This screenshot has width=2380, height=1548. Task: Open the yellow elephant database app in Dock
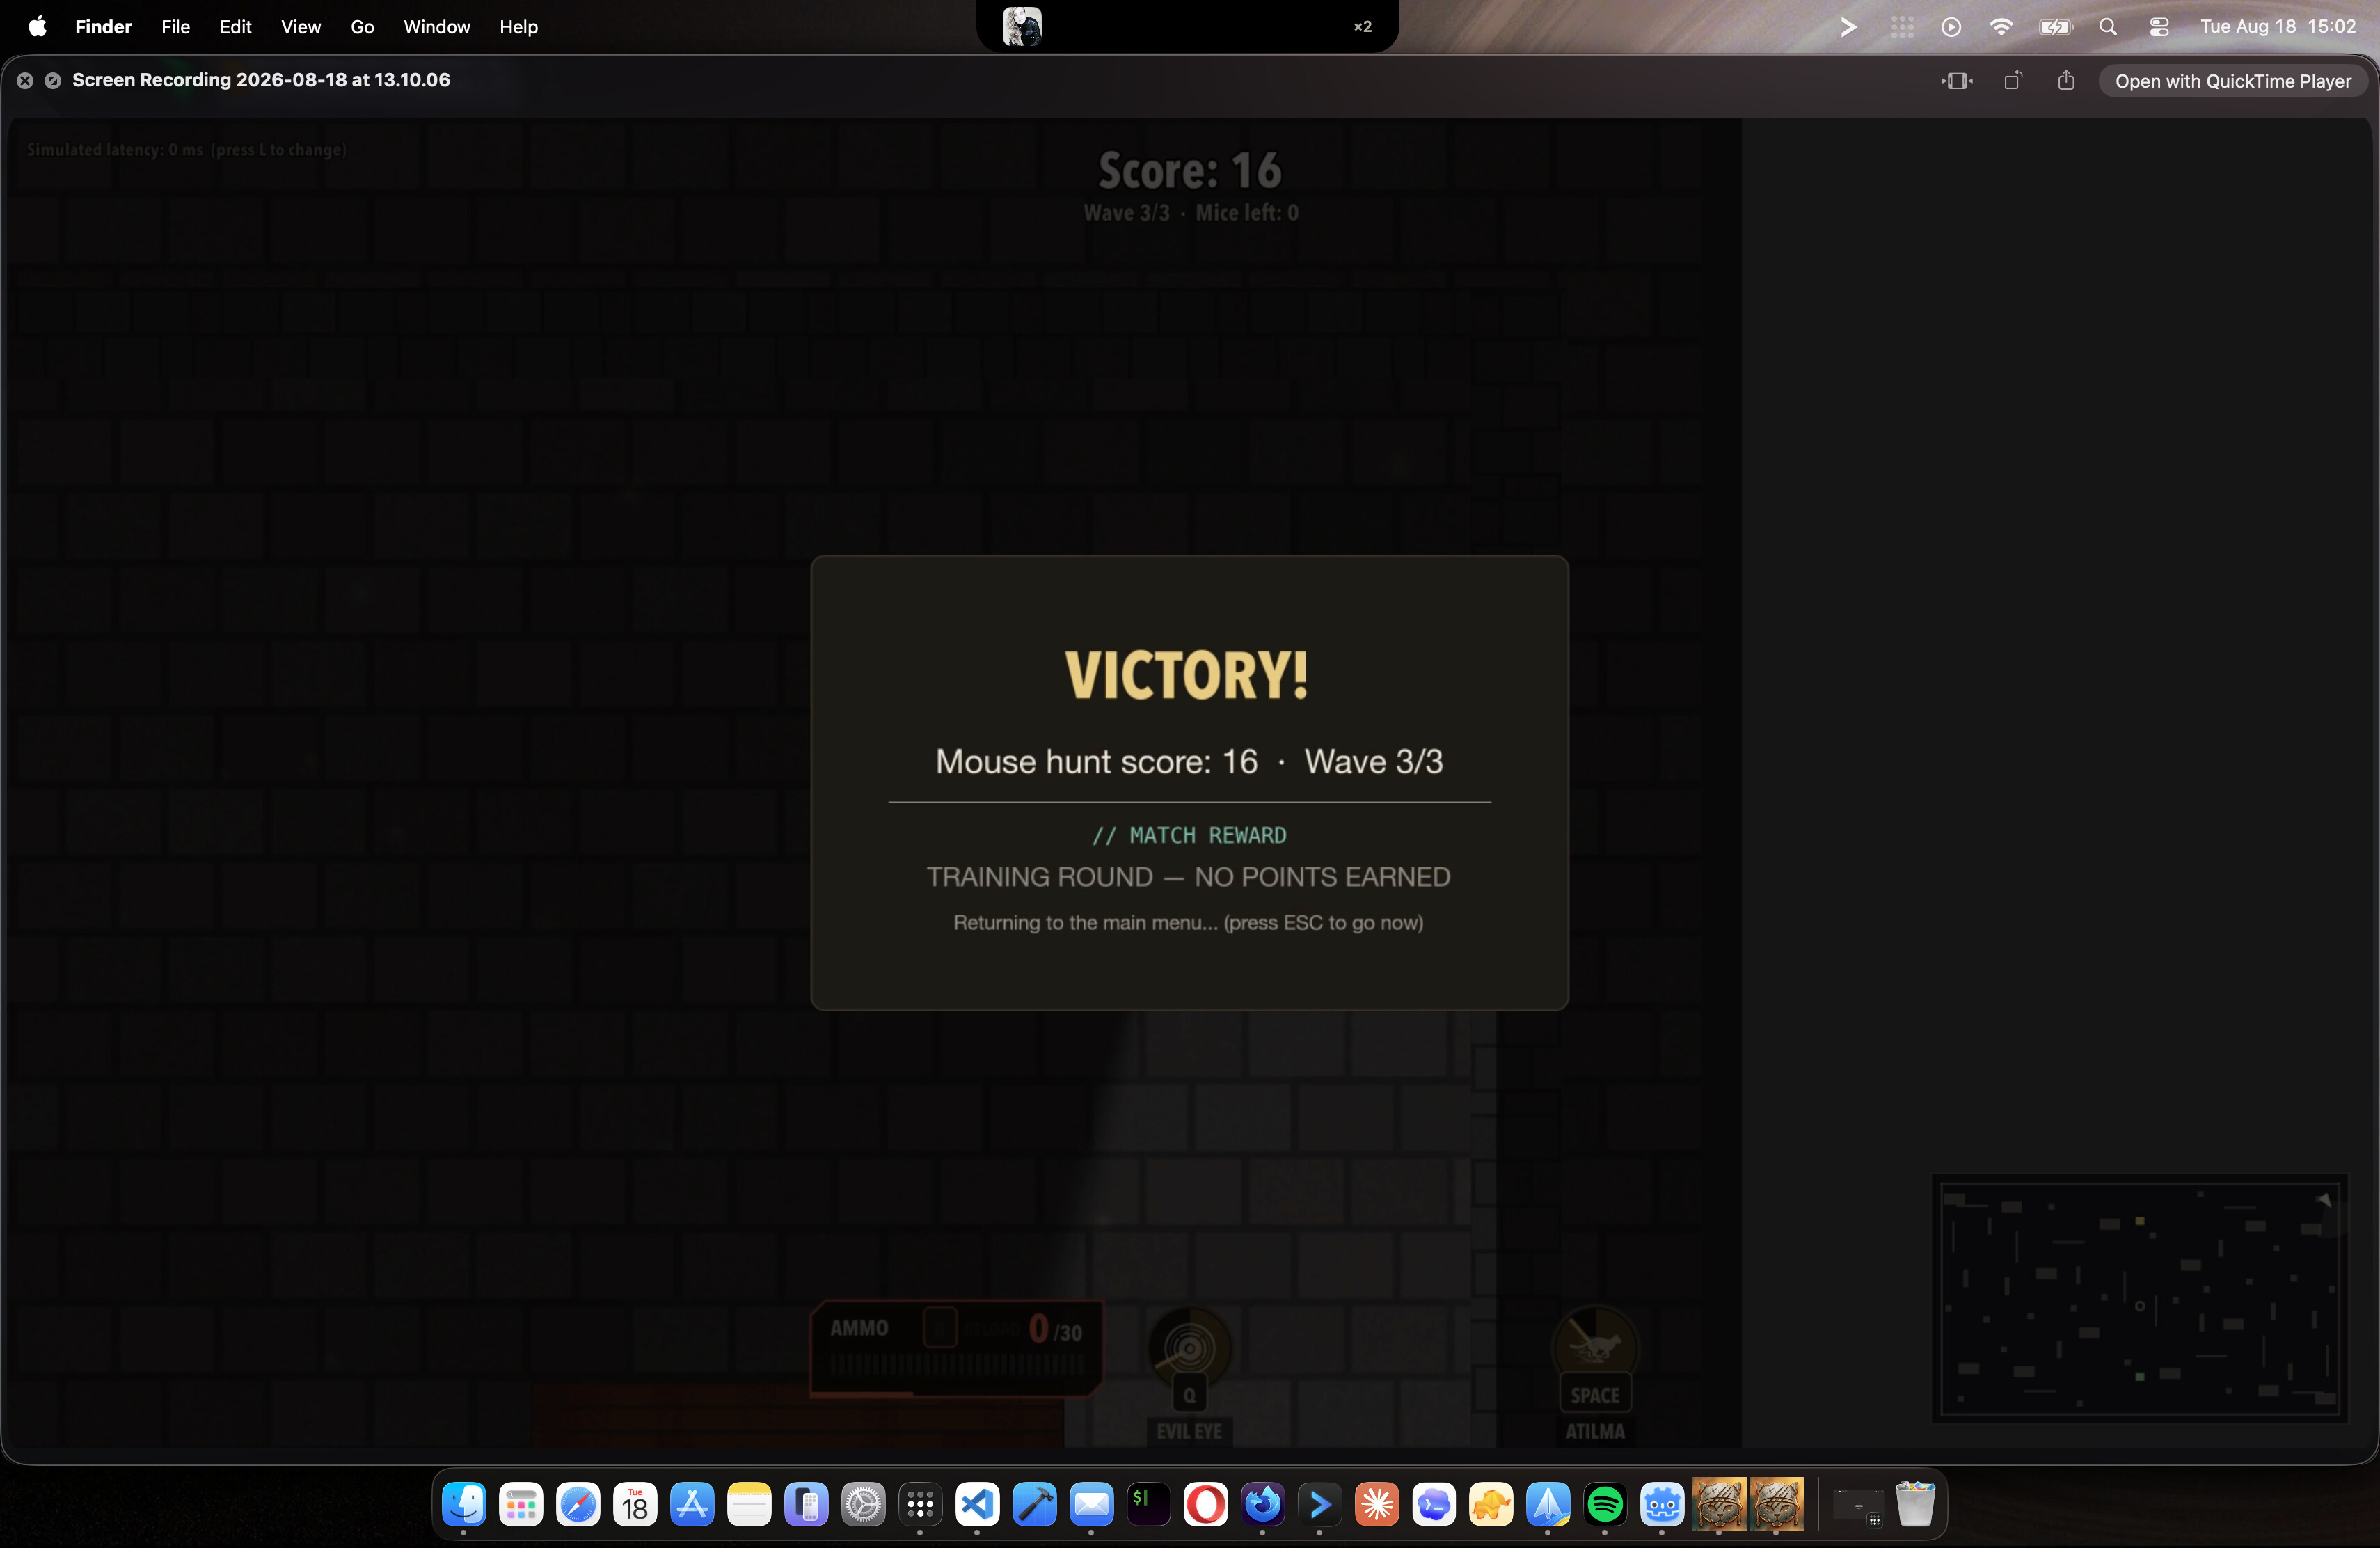[x=1490, y=1503]
